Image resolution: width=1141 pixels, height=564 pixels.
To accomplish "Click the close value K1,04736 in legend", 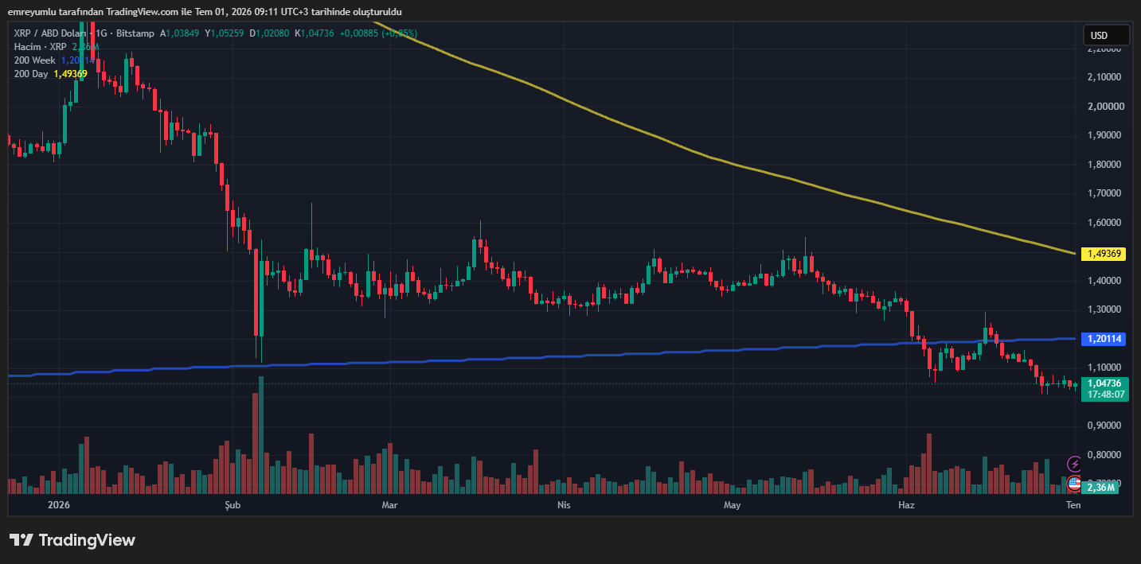I will [315, 33].
